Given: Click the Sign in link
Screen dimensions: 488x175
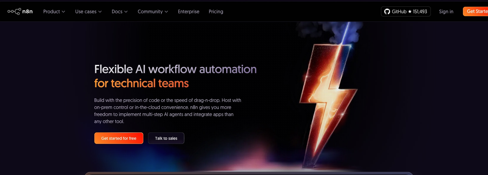Looking at the screenshot, I should tap(446, 11).
